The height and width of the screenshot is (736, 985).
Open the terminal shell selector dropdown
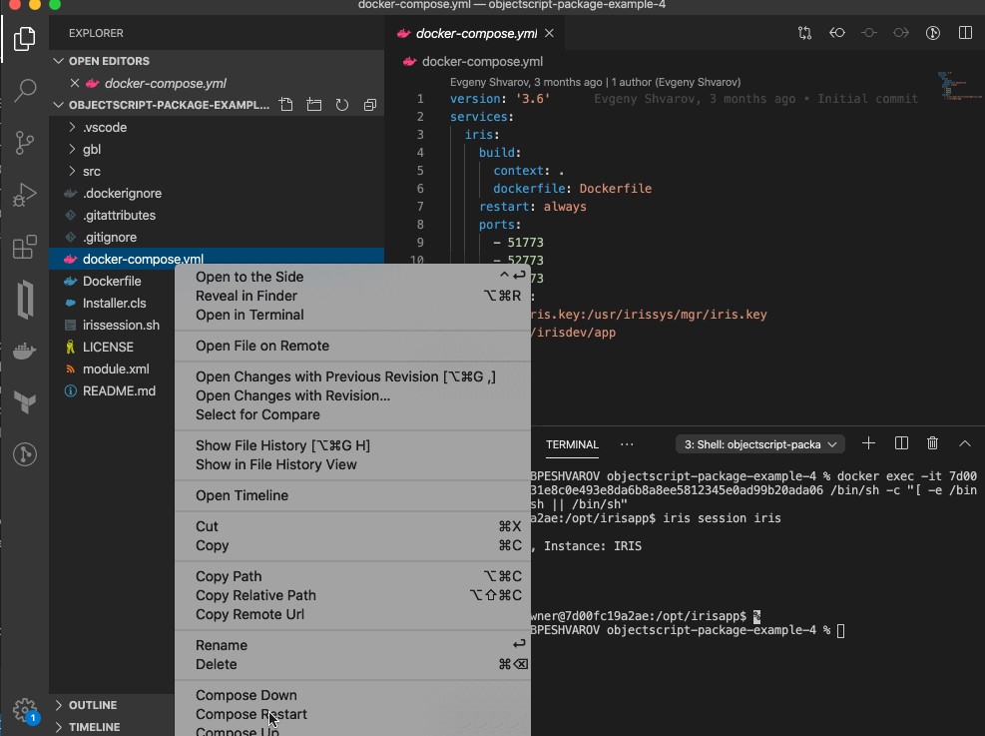point(760,443)
